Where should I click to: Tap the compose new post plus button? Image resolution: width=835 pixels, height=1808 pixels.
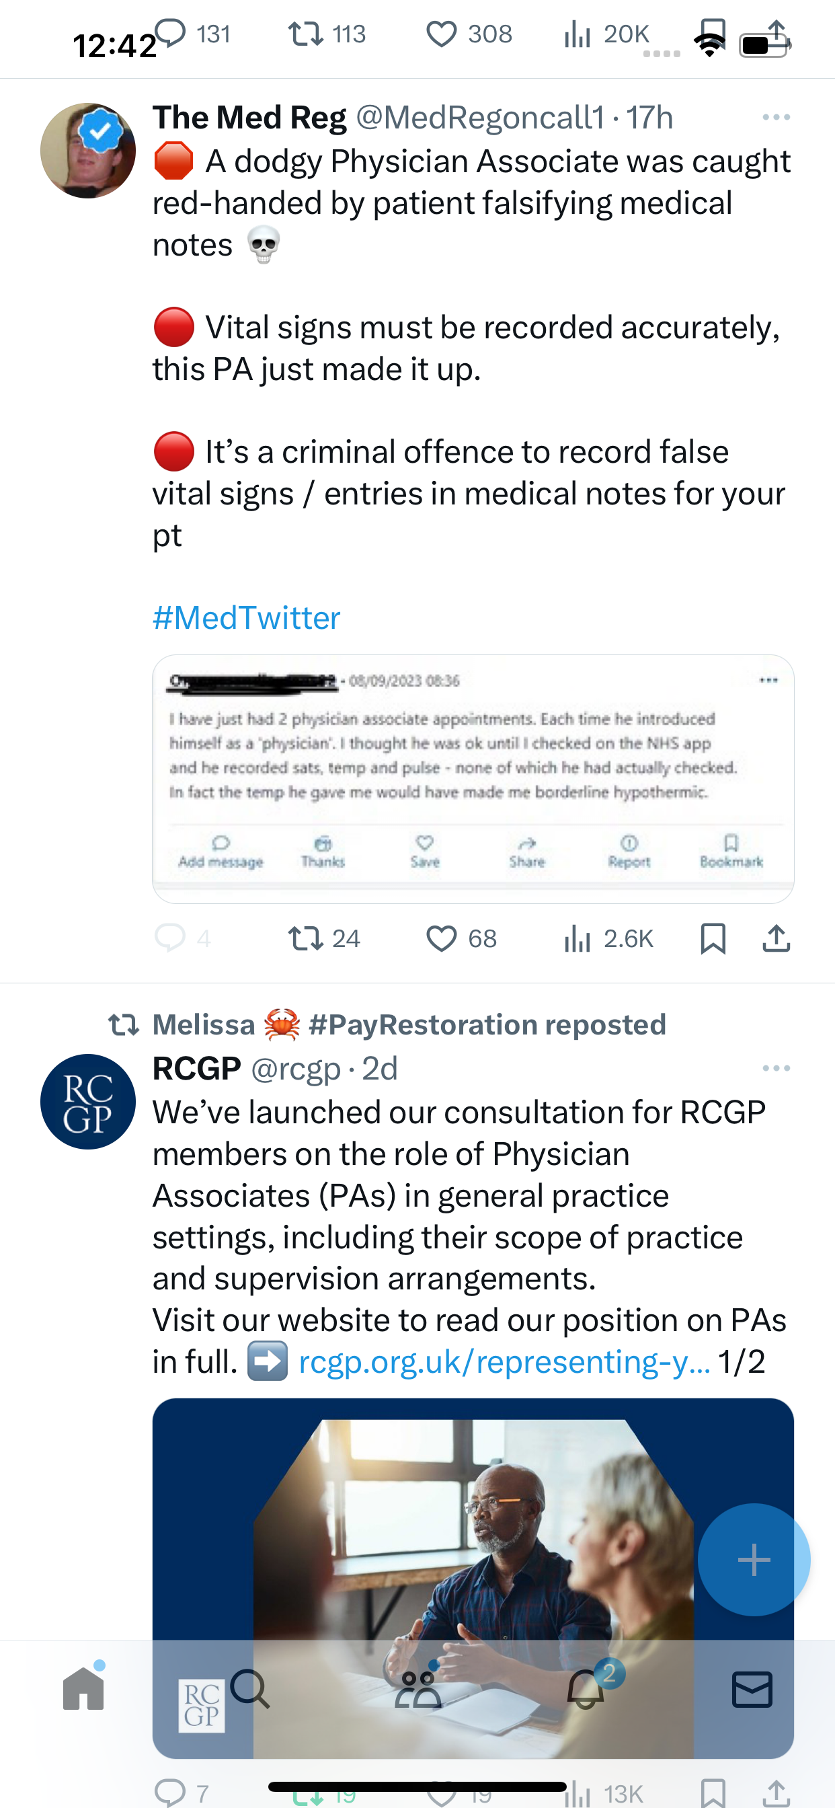click(754, 1560)
